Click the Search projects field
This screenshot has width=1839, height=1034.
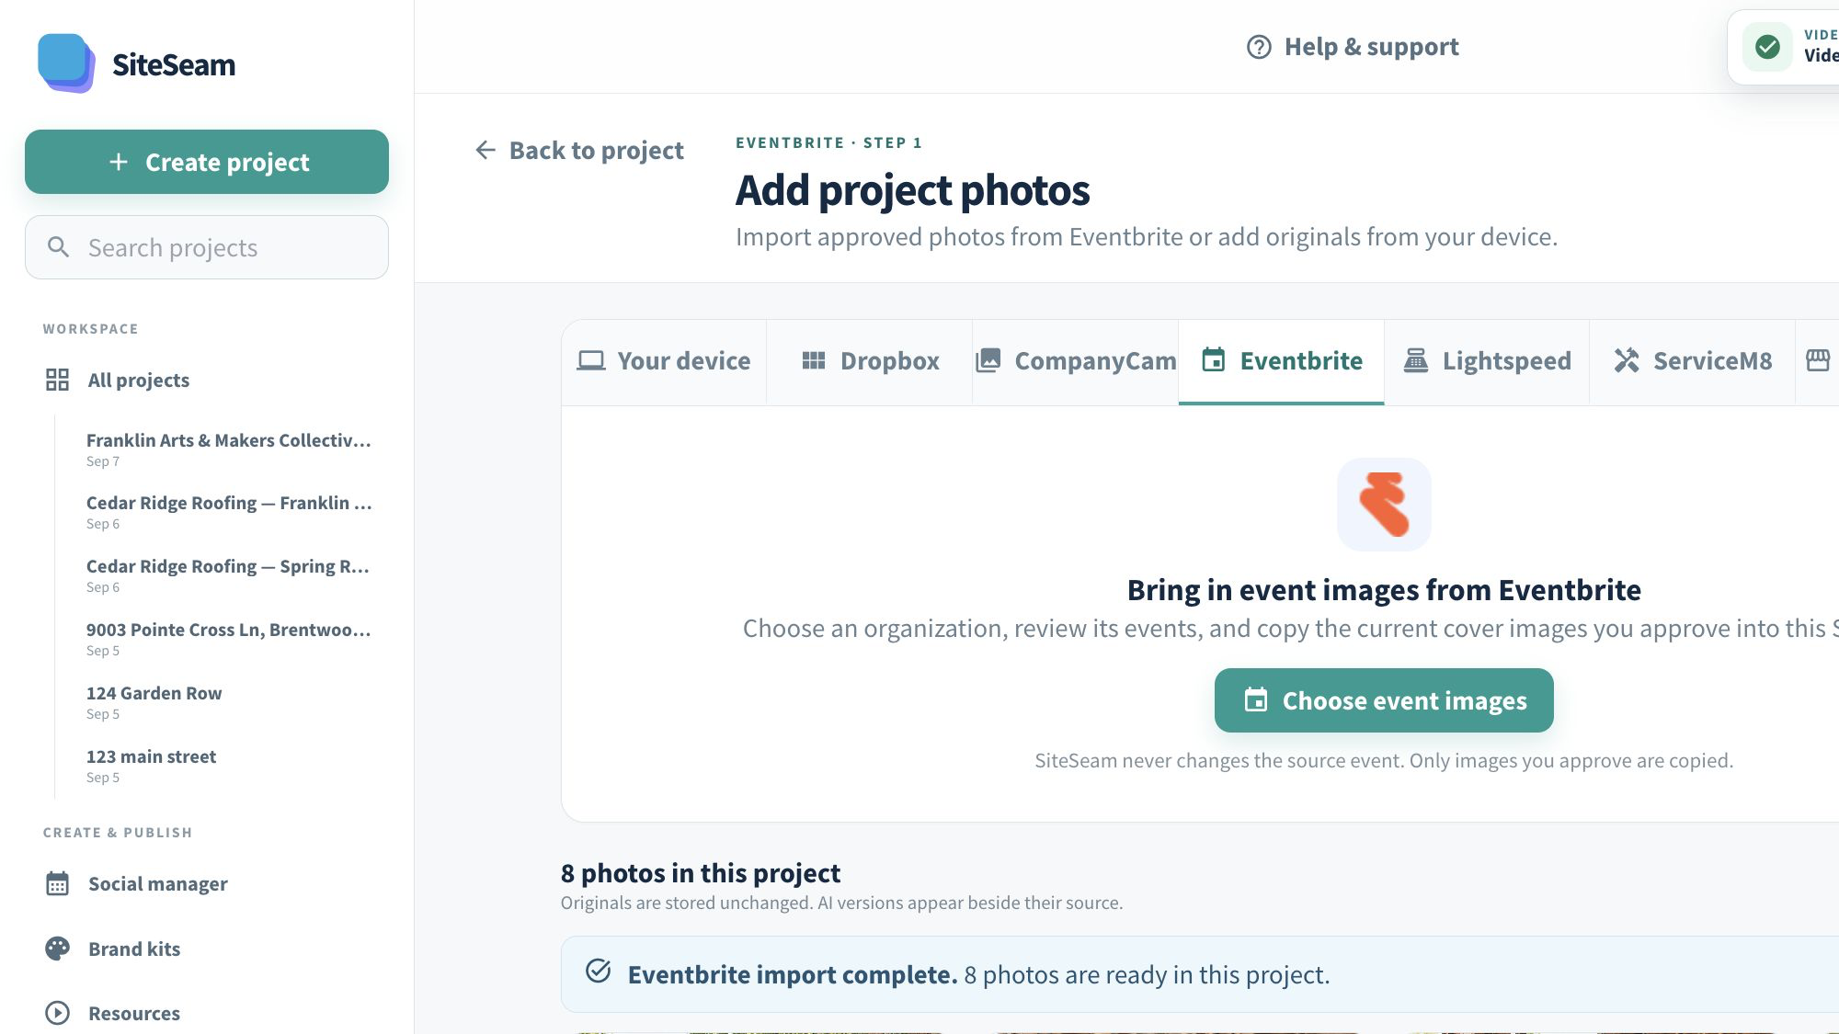click(x=207, y=247)
